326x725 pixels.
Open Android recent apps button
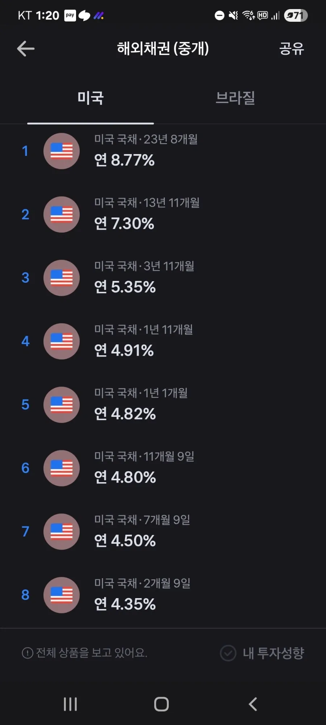[70, 704]
